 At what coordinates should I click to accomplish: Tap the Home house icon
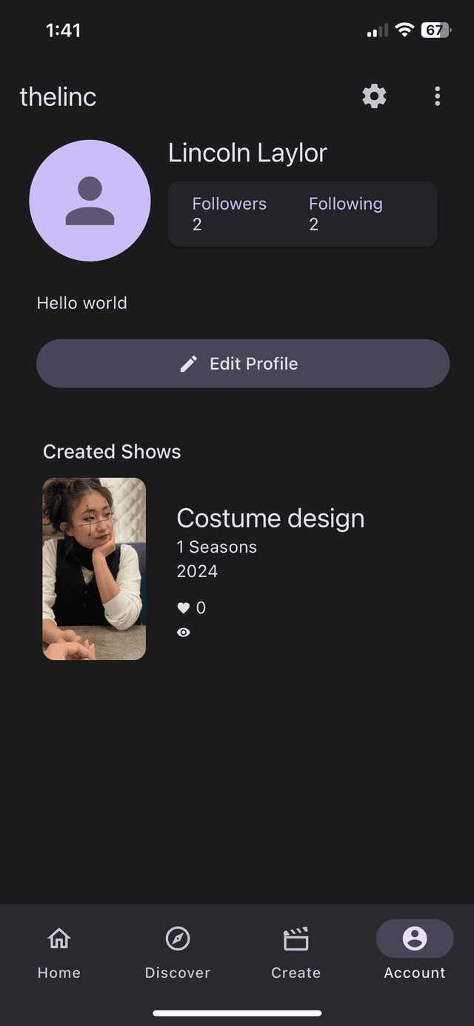coord(59,939)
